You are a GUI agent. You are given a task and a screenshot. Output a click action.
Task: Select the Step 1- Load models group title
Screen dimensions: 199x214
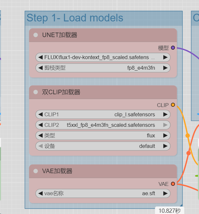click(x=75, y=18)
